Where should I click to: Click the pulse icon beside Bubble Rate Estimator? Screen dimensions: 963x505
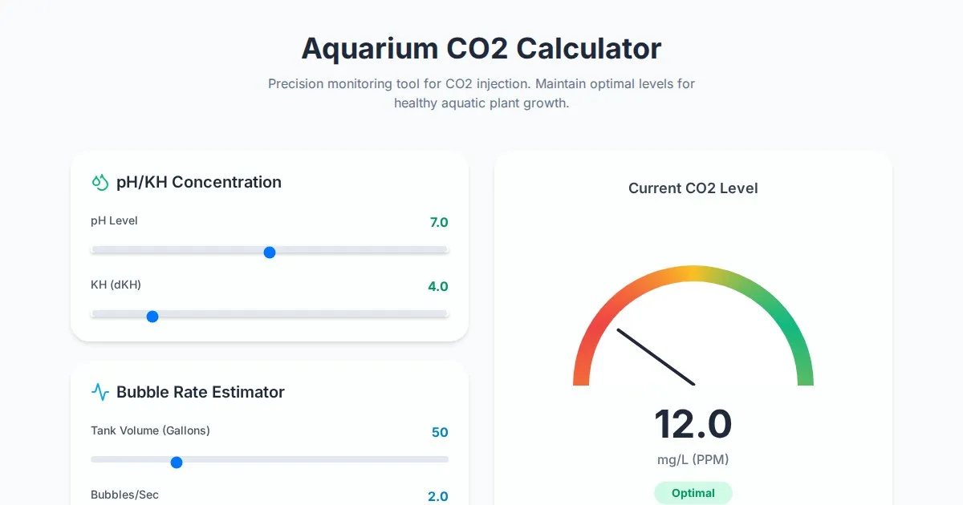100,392
